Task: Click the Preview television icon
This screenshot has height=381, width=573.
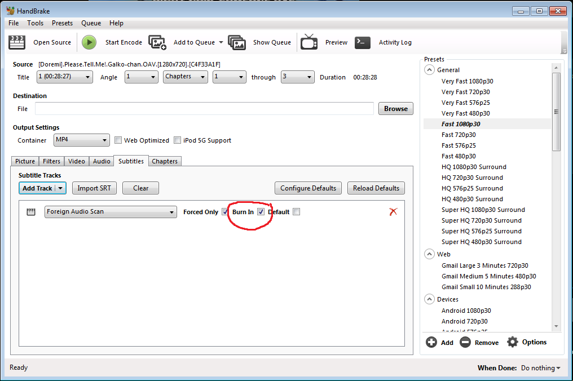Action: [309, 42]
